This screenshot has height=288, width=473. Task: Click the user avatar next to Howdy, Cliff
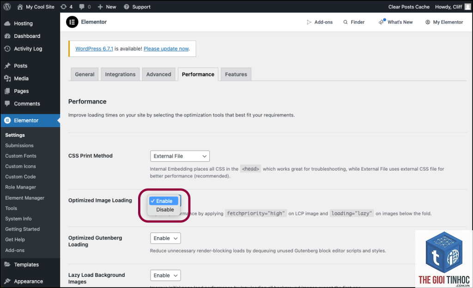pos(467,6)
